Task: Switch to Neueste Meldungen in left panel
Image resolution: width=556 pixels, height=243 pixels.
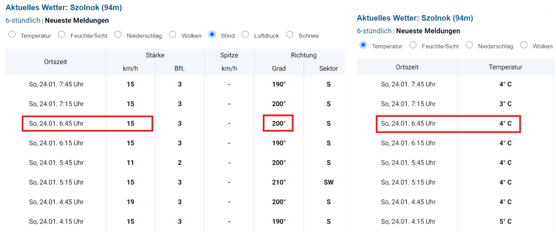Action: (x=77, y=21)
